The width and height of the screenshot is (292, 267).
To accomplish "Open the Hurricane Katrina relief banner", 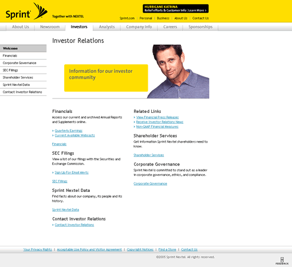I will (176, 9).
